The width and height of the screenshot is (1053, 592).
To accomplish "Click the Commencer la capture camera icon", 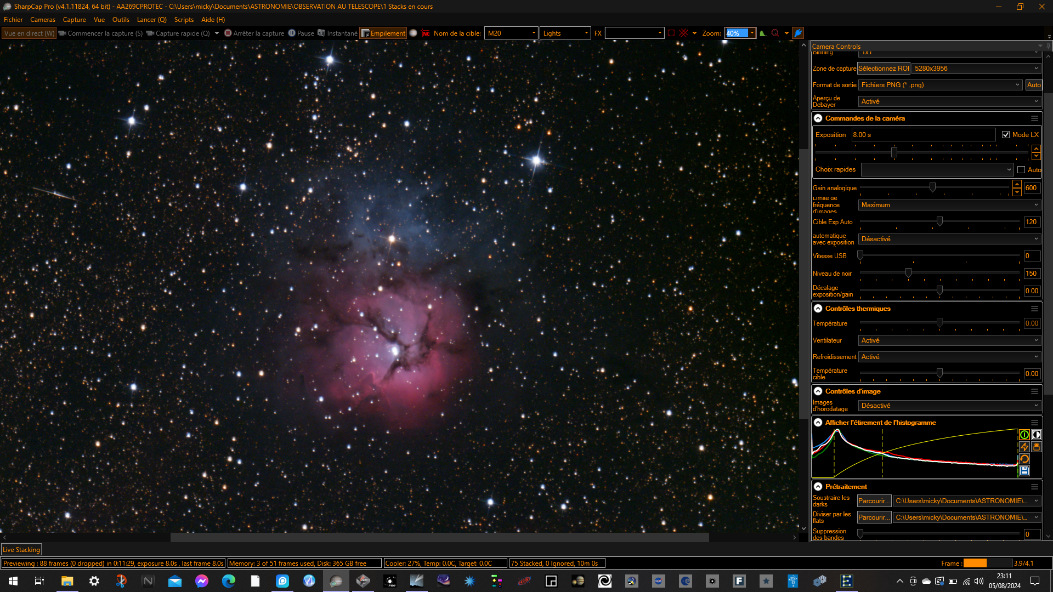I will 62,33.
